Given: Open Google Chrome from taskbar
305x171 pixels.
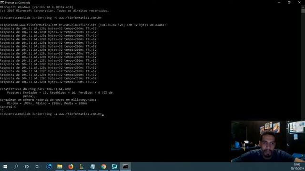Looking at the screenshot, I should (x=103, y=167).
